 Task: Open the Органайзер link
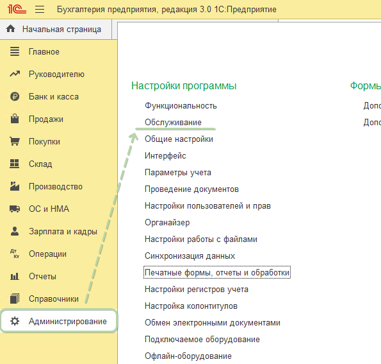tap(167, 223)
